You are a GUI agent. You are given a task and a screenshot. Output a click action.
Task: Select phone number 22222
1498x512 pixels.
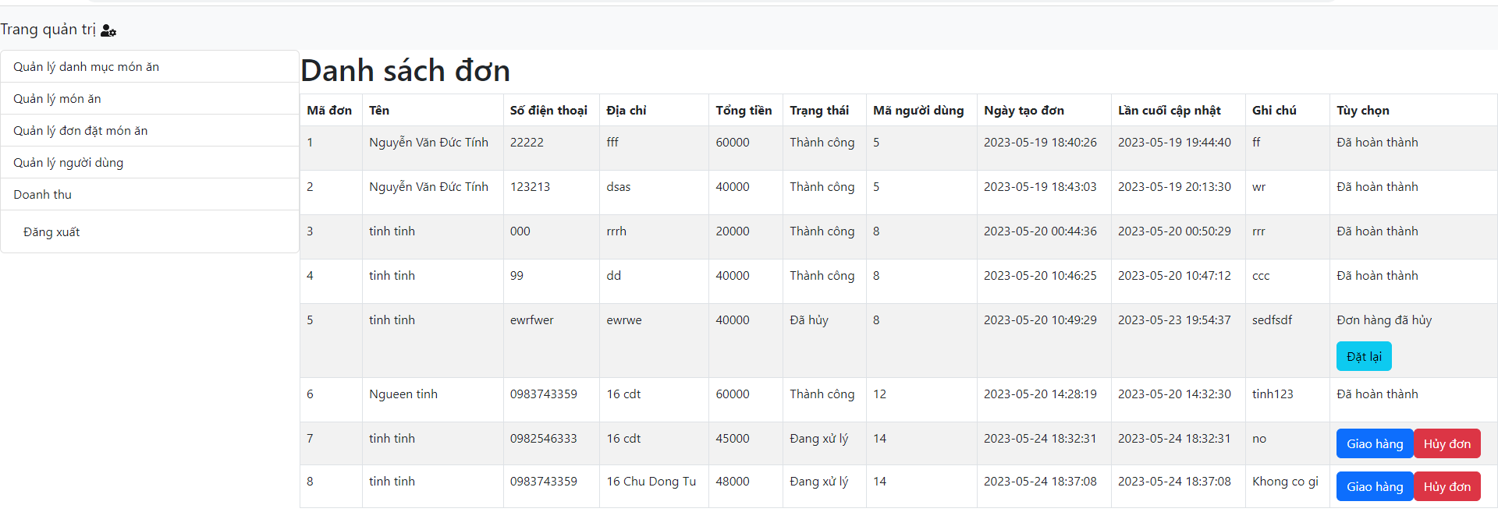tap(527, 143)
